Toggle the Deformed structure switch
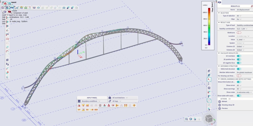The height and width of the screenshot is (126, 253). coord(239,69)
